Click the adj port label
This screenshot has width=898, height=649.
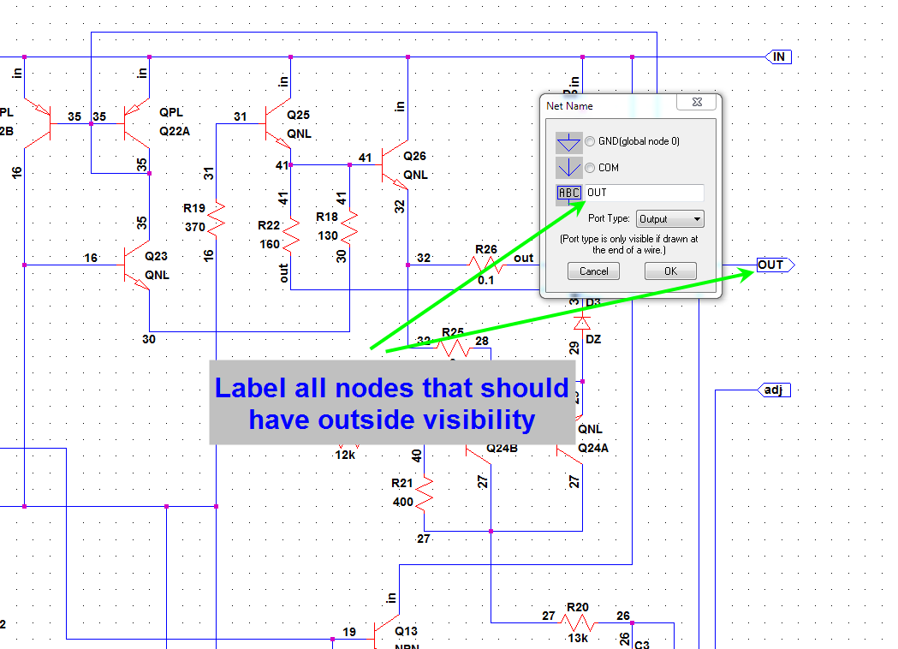point(774,390)
